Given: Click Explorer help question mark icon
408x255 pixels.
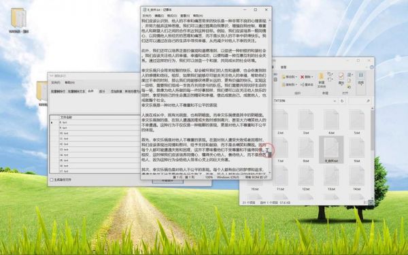Looking at the screenshot, I should point(372,67).
